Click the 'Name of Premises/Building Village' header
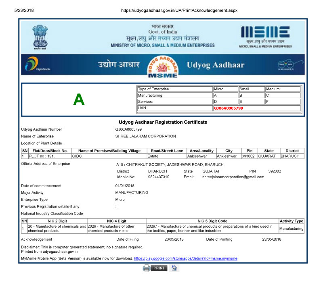Image resolution: width=323 pixels, height=285 pixels. (109, 151)
